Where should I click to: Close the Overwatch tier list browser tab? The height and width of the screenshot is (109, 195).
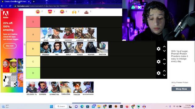click(29, 2)
